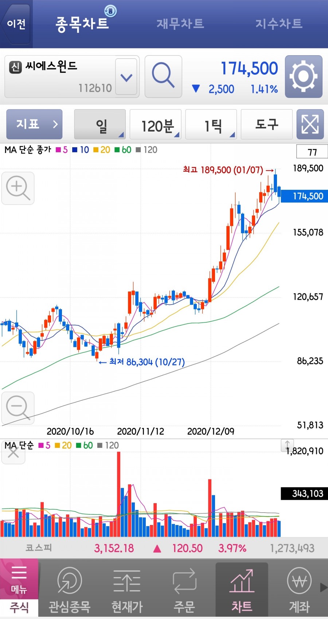Tap the 2020/11/12 date axis label

[141, 431]
